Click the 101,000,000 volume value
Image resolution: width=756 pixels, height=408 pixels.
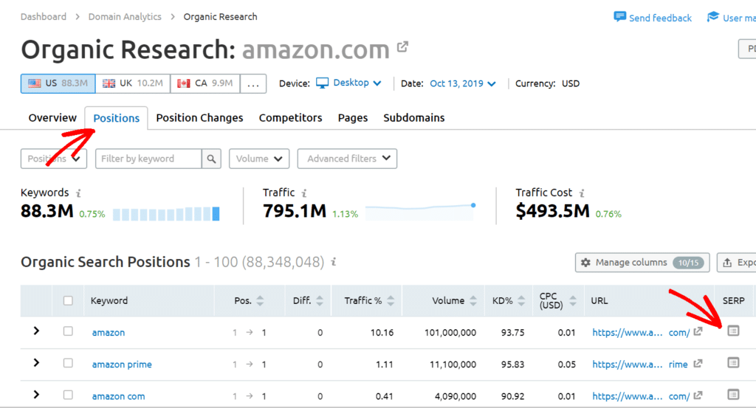(450, 332)
